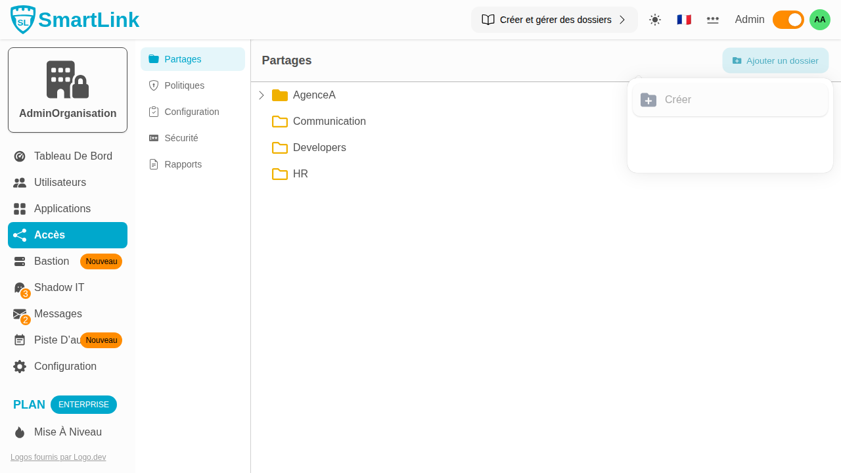Open the AA user avatar
841x473 pixels.
click(820, 20)
